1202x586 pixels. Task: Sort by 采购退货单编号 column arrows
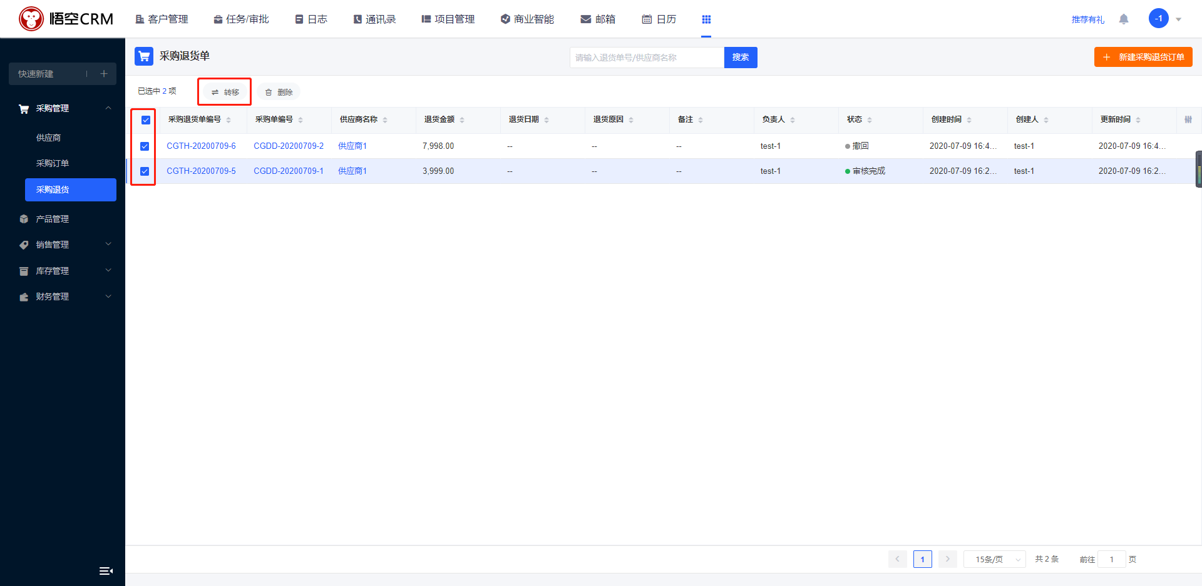click(x=229, y=120)
